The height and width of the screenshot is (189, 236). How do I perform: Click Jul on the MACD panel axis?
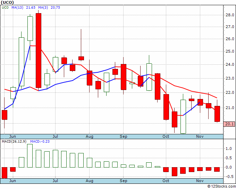[x=56, y=181]
